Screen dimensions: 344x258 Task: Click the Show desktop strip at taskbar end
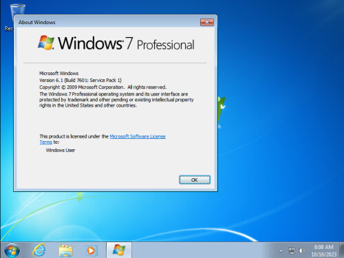[342, 250]
